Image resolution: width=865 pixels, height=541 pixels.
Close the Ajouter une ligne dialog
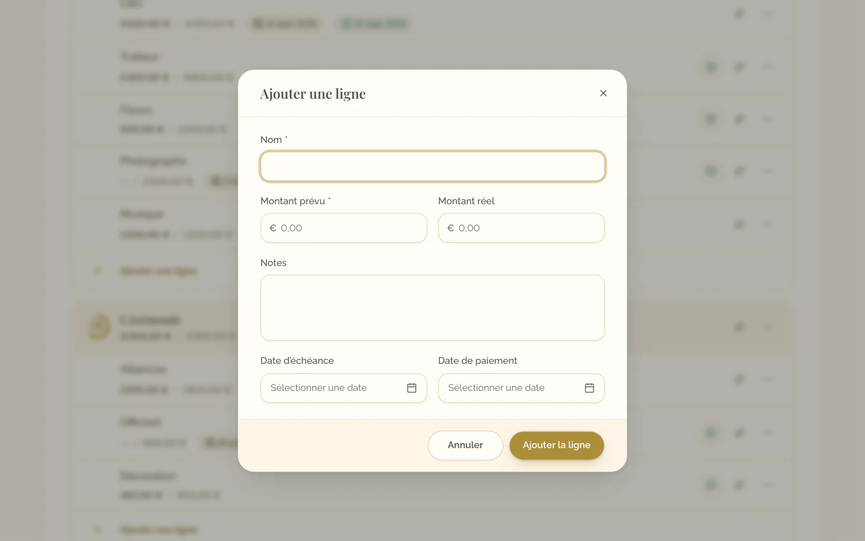click(x=603, y=93)
